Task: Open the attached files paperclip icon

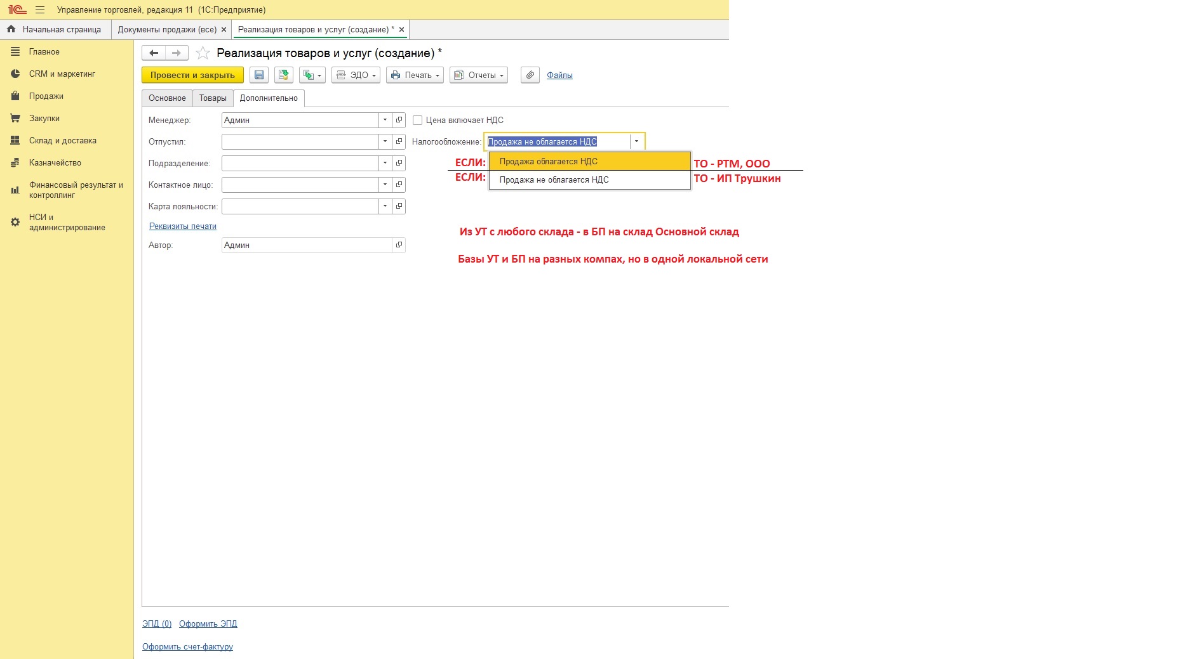Action: click(530, 75)
